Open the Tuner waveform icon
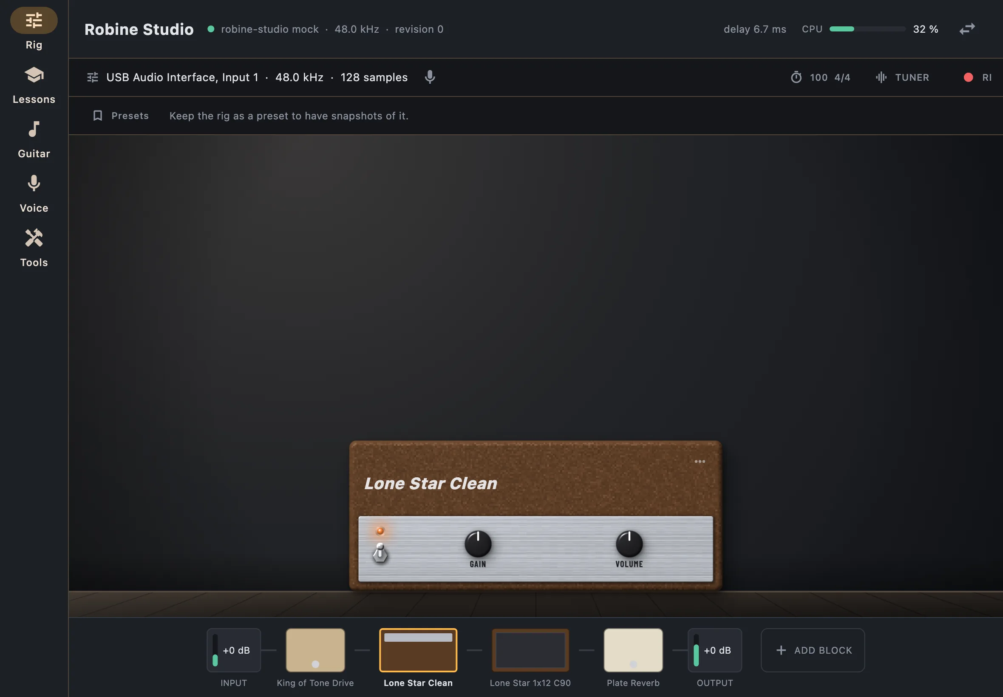Viewport: 1003px width, 697px height. 881,77
